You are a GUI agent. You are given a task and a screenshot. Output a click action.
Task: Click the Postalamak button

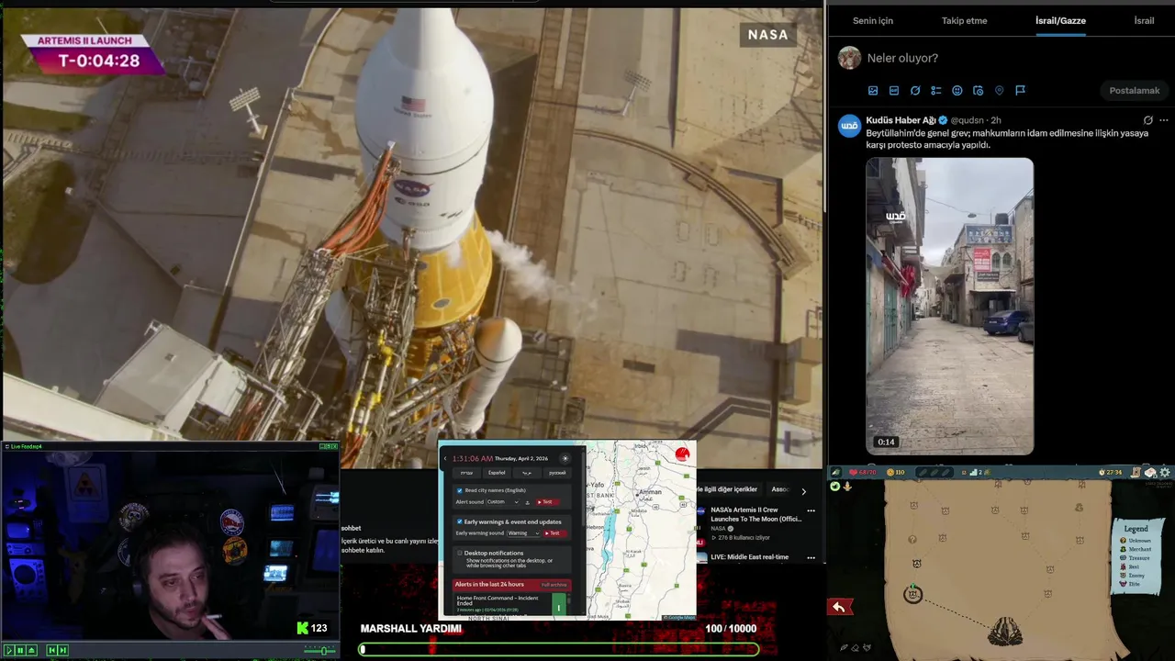pos(1135,91)
